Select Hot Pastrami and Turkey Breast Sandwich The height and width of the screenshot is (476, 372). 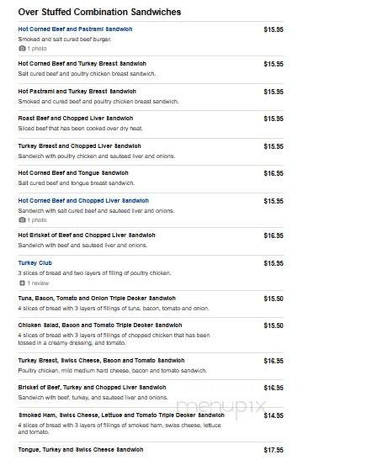[x=77, y=92]
